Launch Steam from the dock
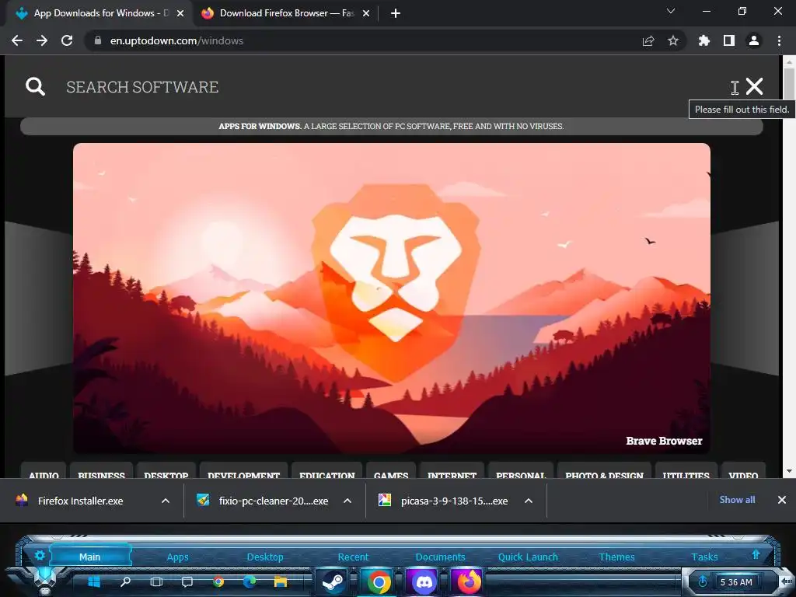Screen dimensions: 796x597 [333, 582]
